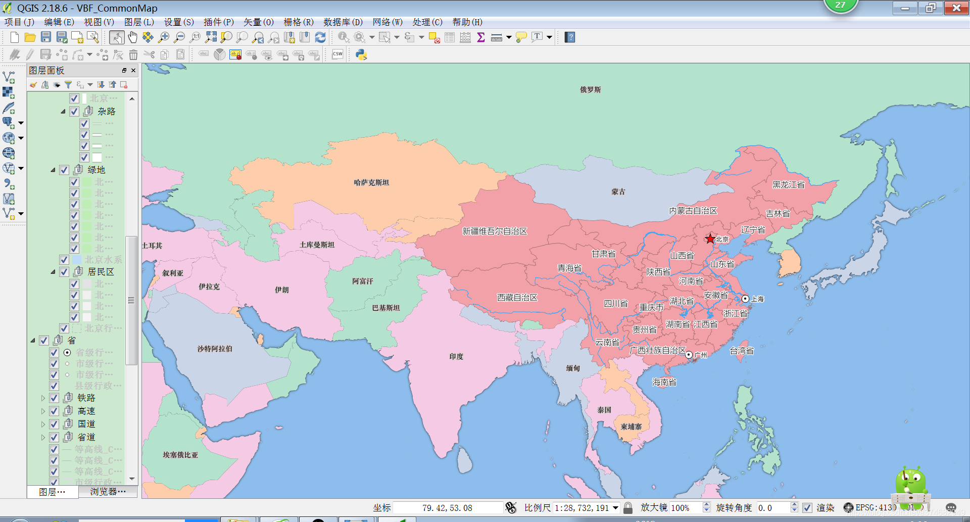Save the project with the floppy icon

pyautogui.click(x=46, y=37)
